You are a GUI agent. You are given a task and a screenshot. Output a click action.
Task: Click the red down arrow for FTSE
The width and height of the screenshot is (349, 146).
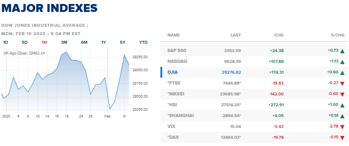(x=342, y=84)
